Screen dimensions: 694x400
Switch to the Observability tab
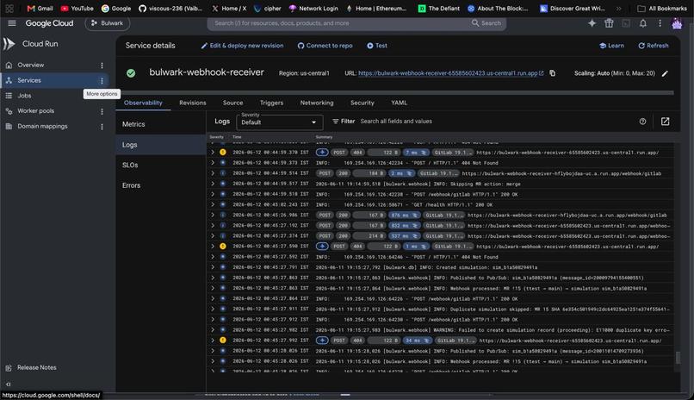coord(143,103)
